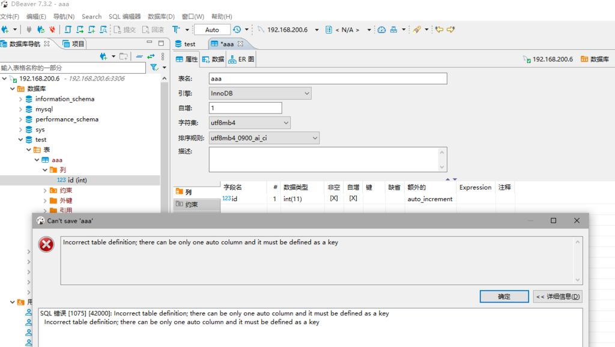The height and width of the screenshot is (347, 615).
Task: Toggle the 自增 checkbox for id column
Action: pyautogui.click(x=353, y=198)
